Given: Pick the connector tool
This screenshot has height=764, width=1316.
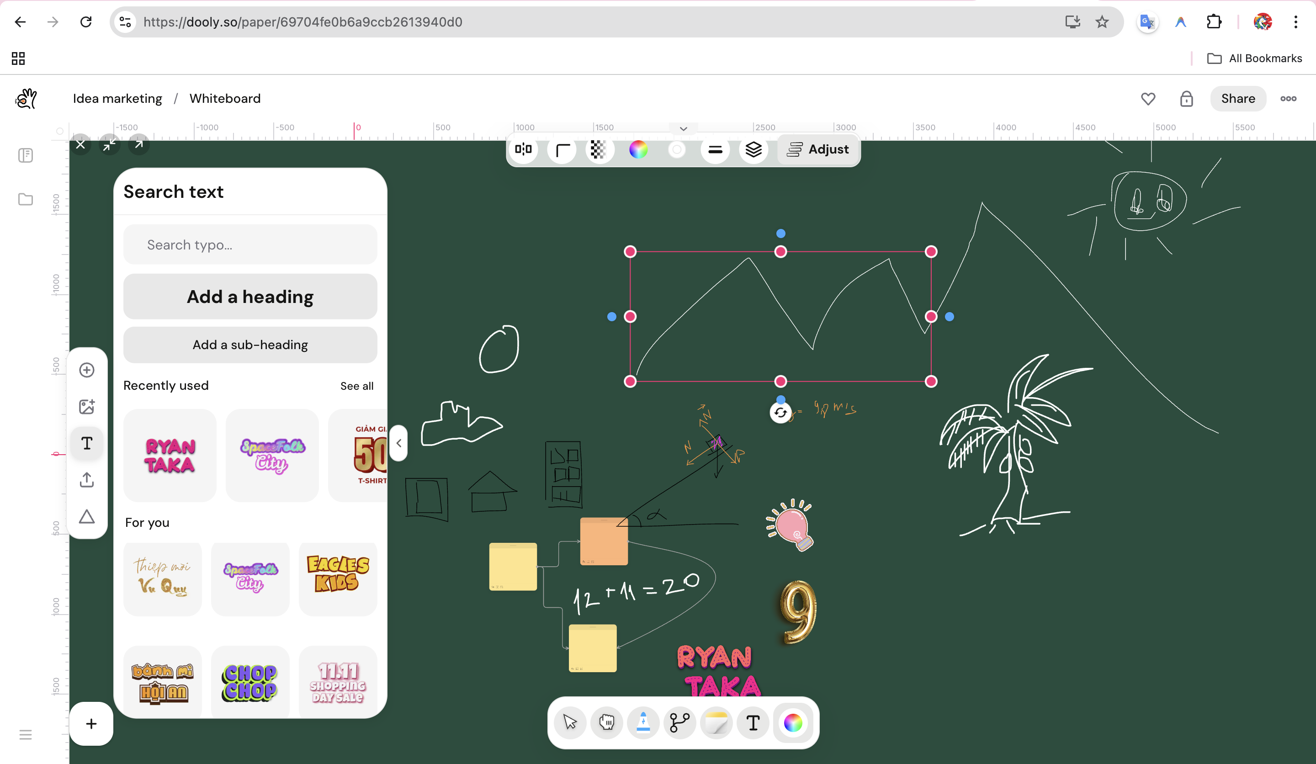Looking at the screenshot, I should 679,723.
